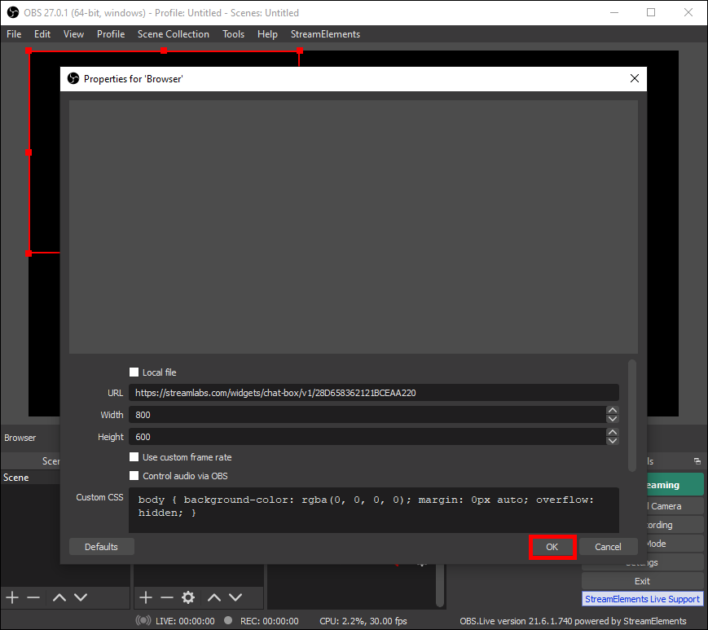708x630 pixels.
Task: Decrease the Height value with the down arrow
Action: pos(613,441)
